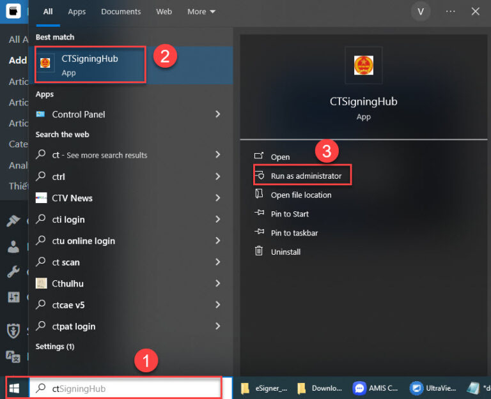Click the app logo in background window
491x399 pixels.
point(13,11)
